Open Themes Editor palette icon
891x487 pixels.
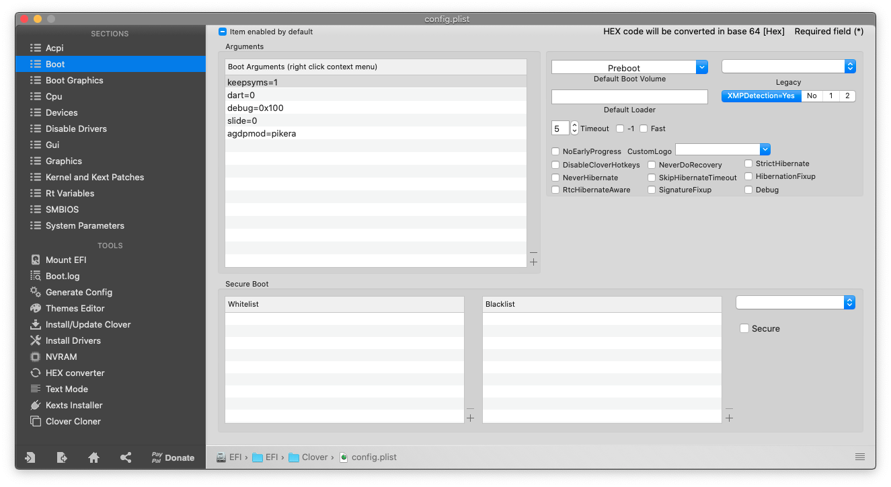[x=36, y=308]
